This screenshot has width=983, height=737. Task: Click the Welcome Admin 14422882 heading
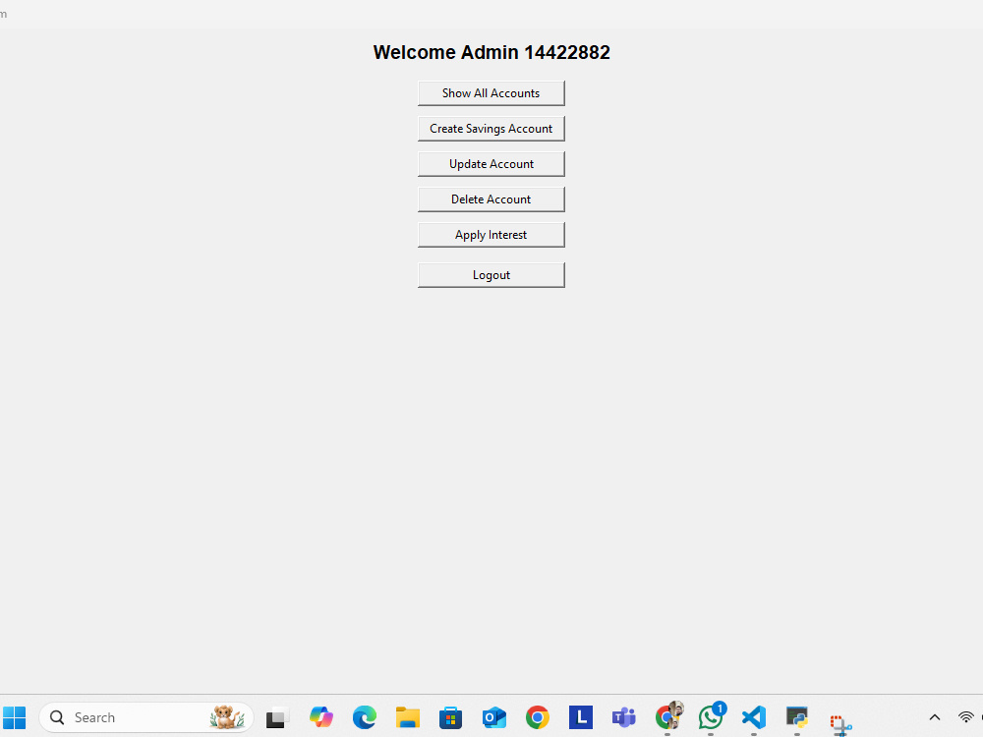click(491, 52)
